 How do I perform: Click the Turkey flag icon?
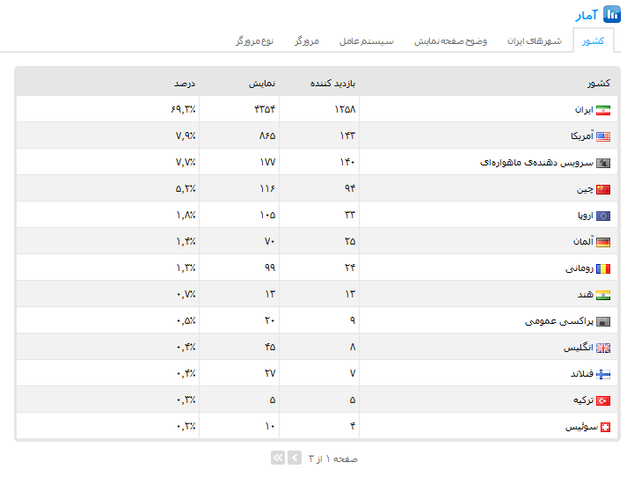[x=603, y=400]
